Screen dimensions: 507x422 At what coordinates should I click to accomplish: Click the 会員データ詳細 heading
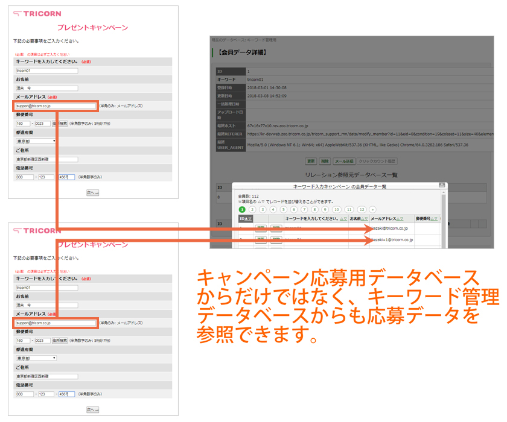coord(241,52)
